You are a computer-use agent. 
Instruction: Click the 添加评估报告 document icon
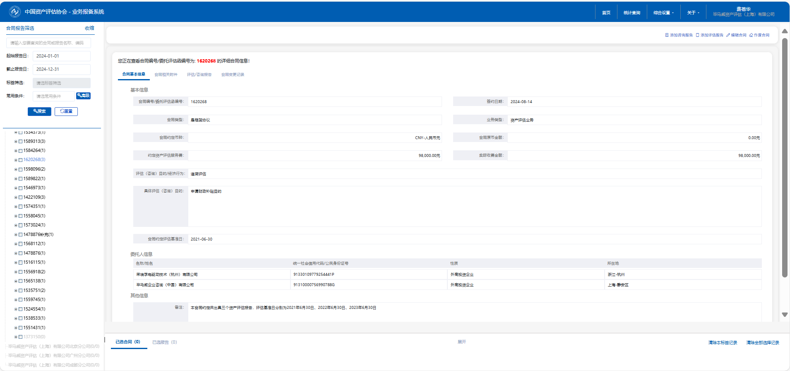tap(697, 35)
